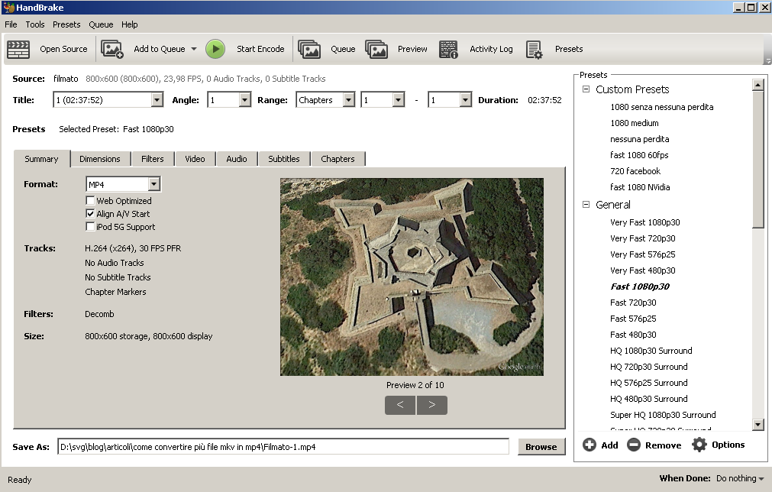Select the Fast 720p30 preset

633,303
